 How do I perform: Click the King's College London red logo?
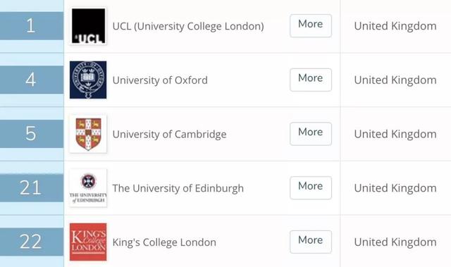pyautogui.click(x=88, y=242)
